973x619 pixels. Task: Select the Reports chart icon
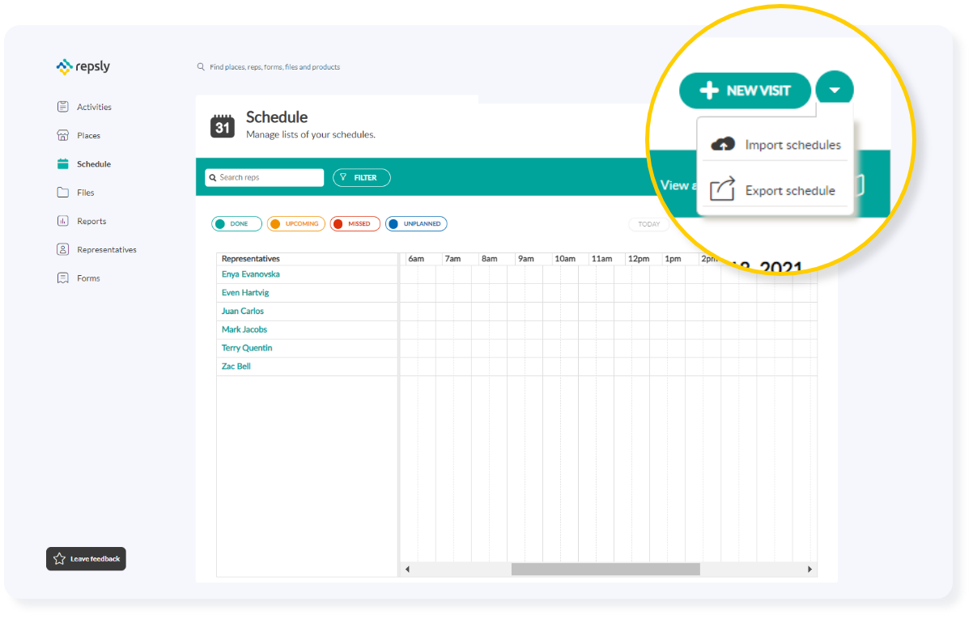[x=62, y=220]
